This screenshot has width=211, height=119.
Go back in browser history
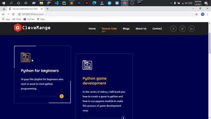click(3, 14)
